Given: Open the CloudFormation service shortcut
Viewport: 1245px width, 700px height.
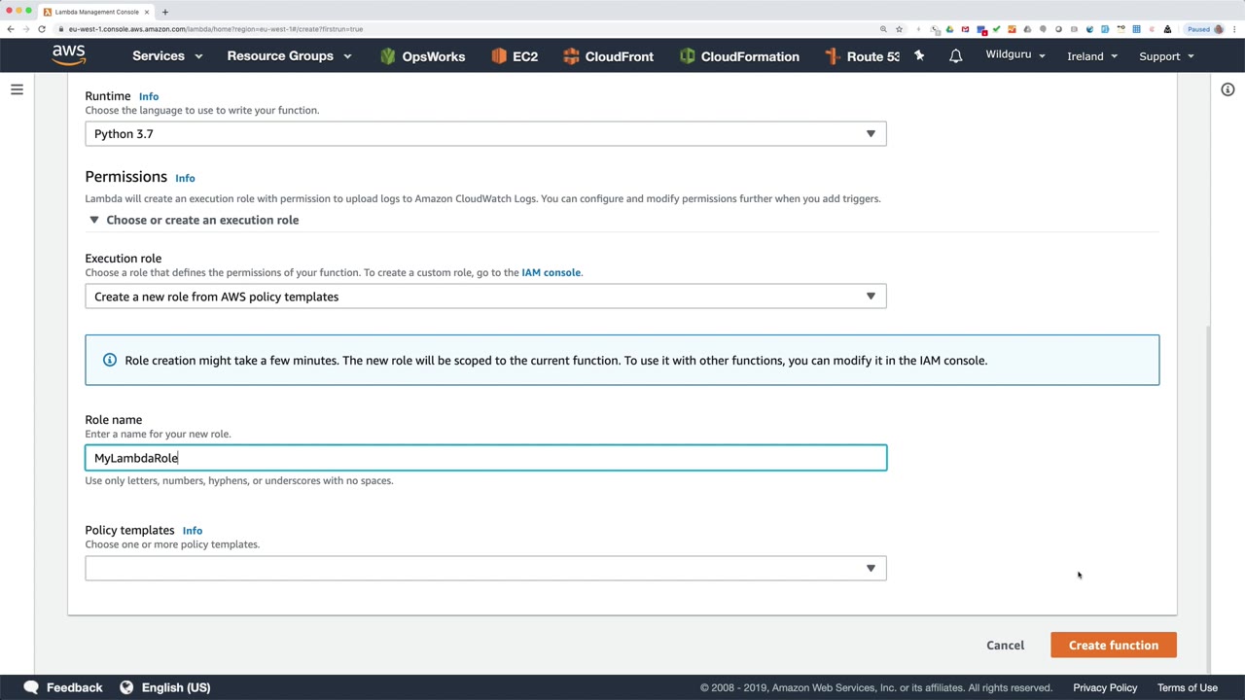Looking at the screenshot, I should click(739, 56).
